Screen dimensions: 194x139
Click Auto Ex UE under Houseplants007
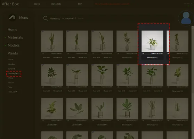(46, 91)
